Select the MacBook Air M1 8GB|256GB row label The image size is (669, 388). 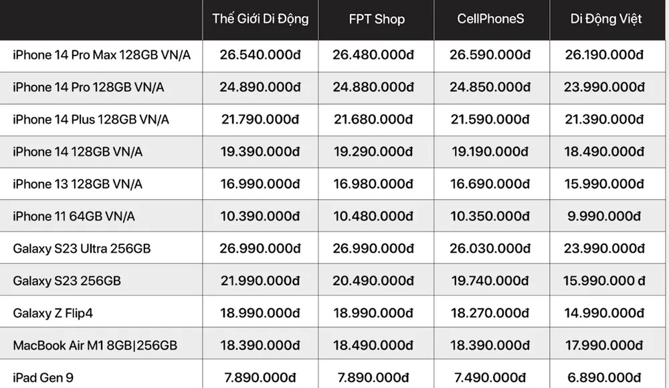tap(95, 345)
